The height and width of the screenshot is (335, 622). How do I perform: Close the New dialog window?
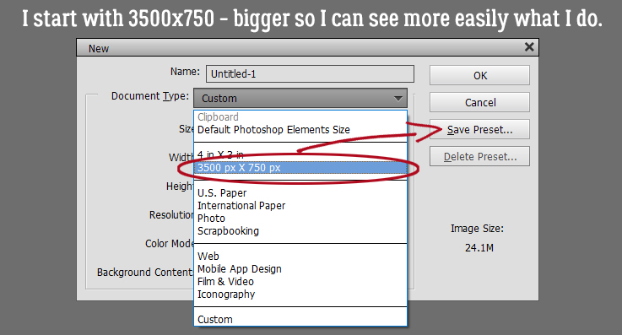(529, 47)
